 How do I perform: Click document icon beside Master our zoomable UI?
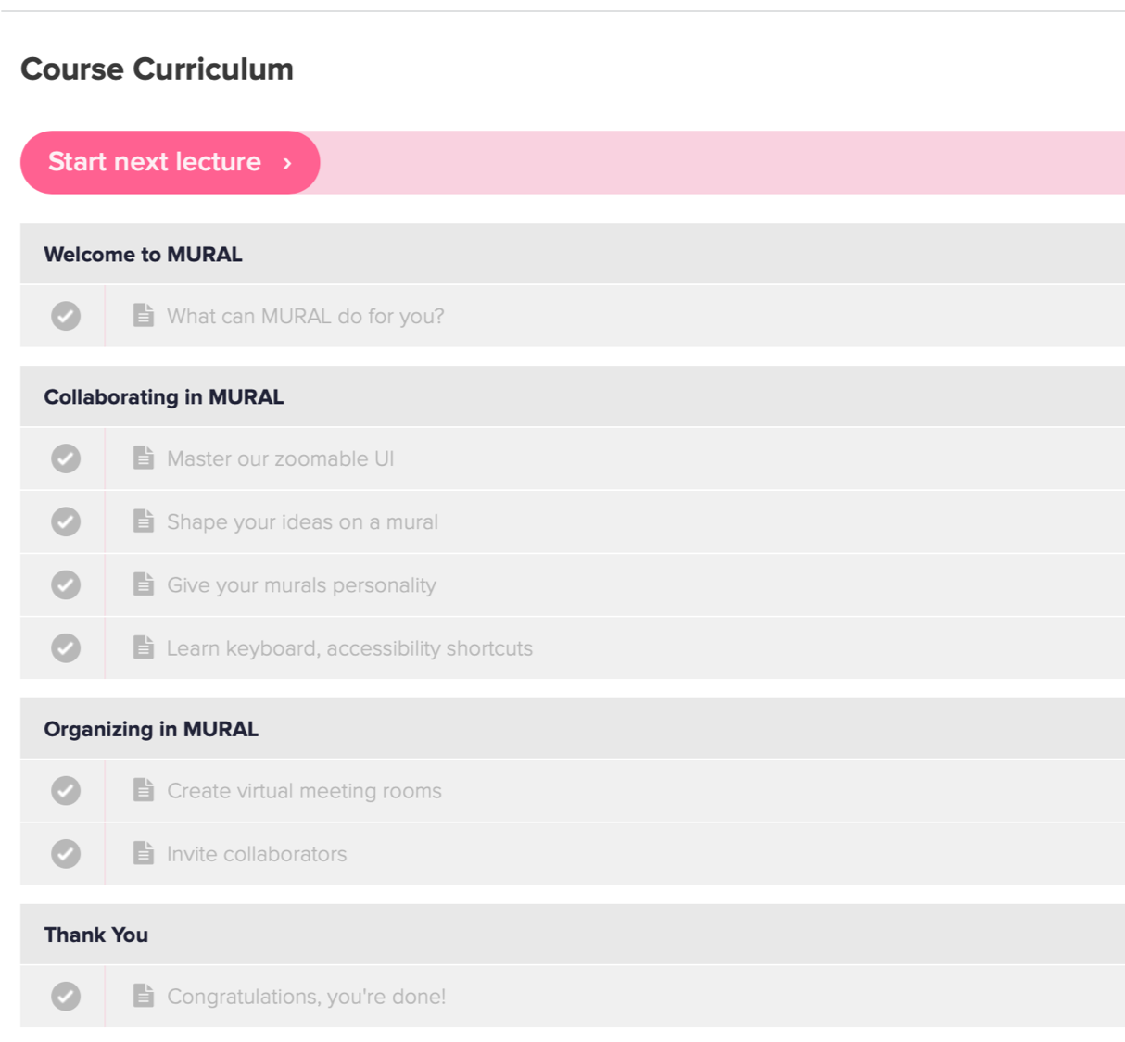coord(144,458)
